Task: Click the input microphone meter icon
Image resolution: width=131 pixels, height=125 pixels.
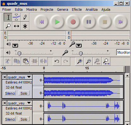Action: [72, 44]
